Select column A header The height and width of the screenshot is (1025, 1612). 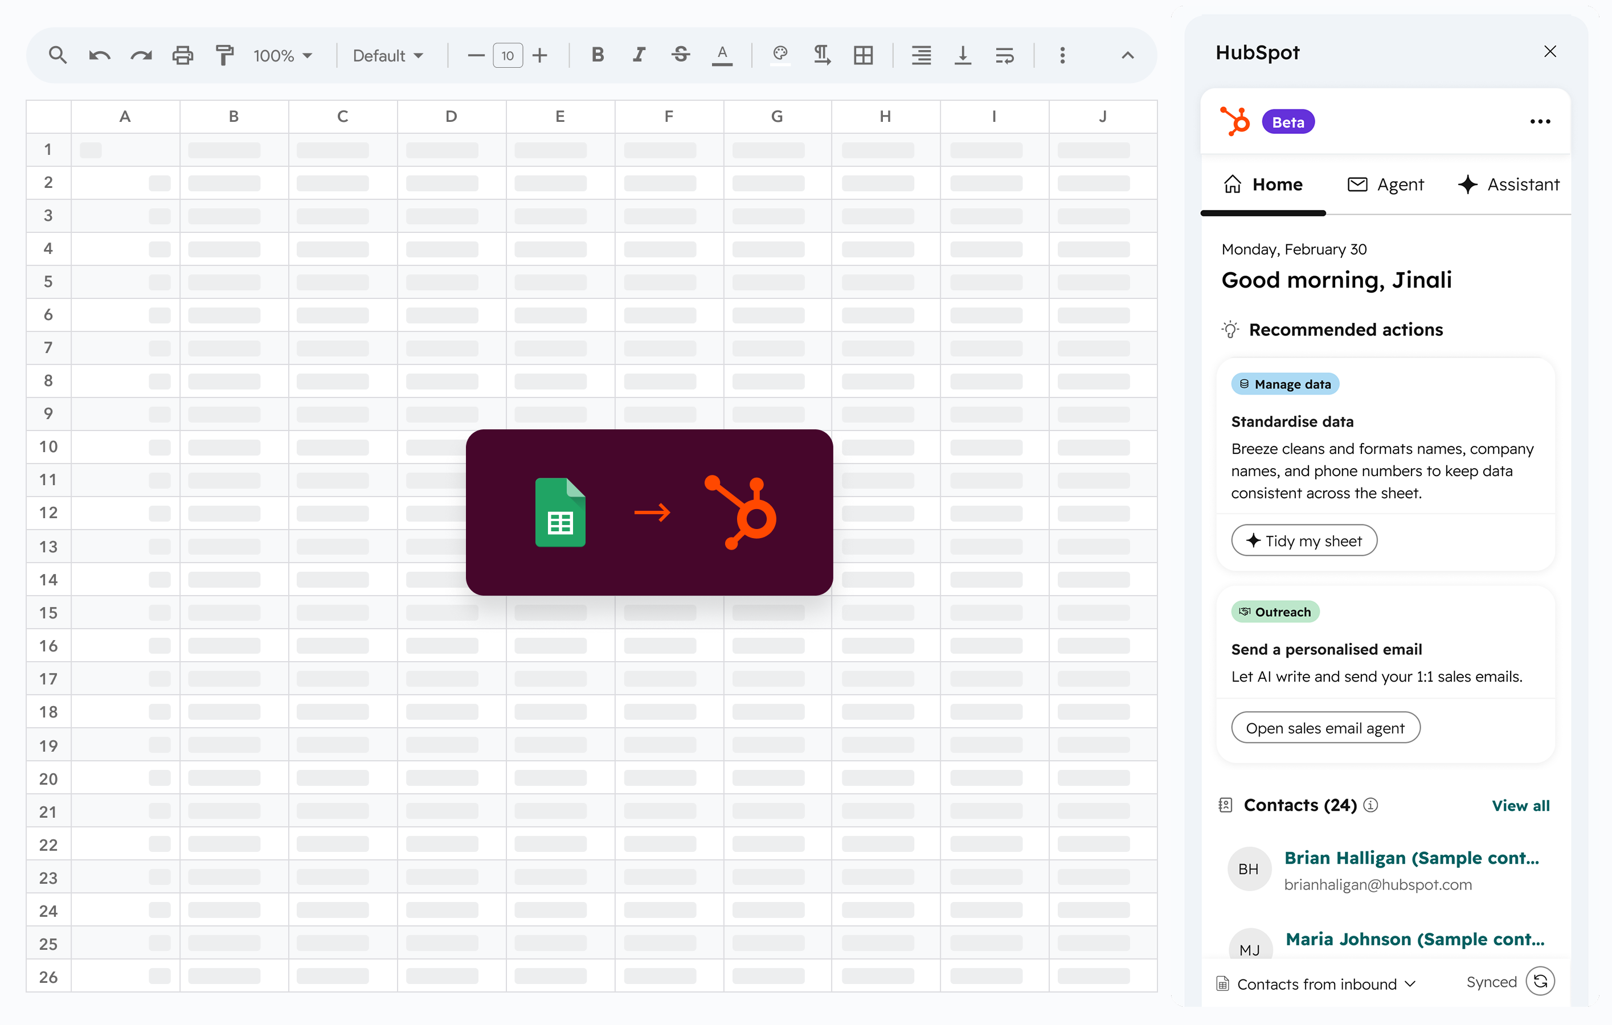(125, 116)
